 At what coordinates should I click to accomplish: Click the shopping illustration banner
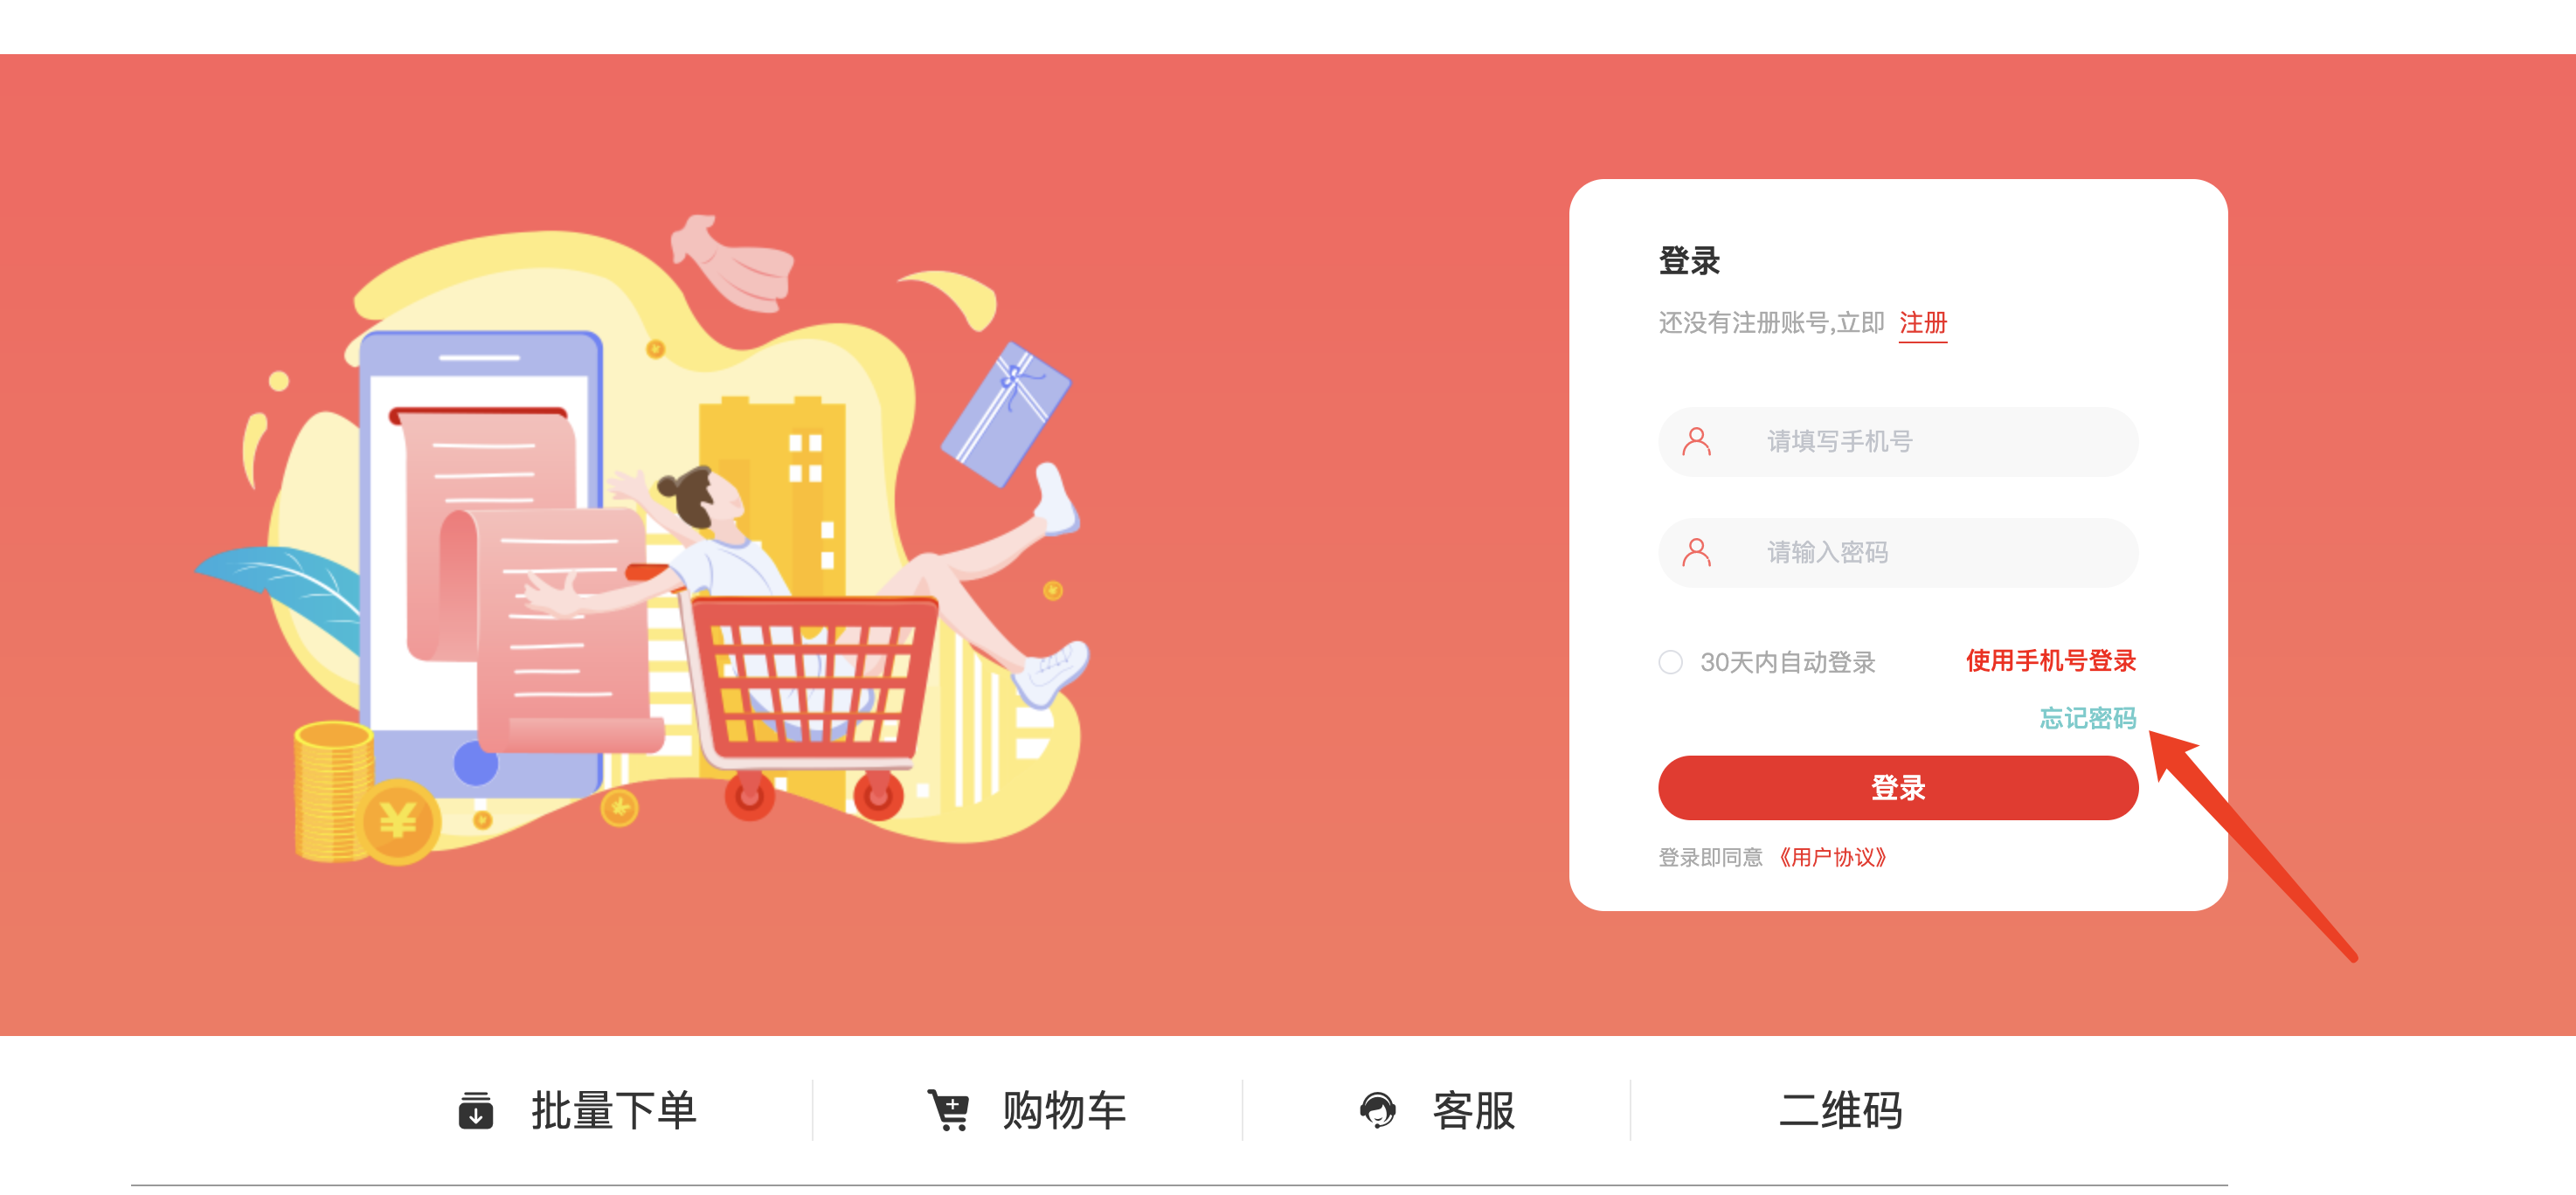(641, 540)
